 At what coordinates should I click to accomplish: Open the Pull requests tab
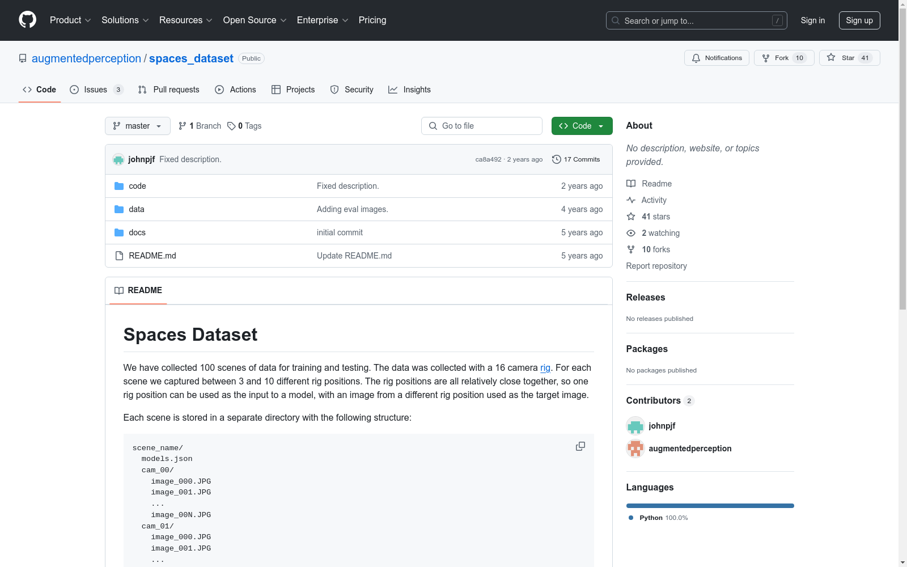168,90
